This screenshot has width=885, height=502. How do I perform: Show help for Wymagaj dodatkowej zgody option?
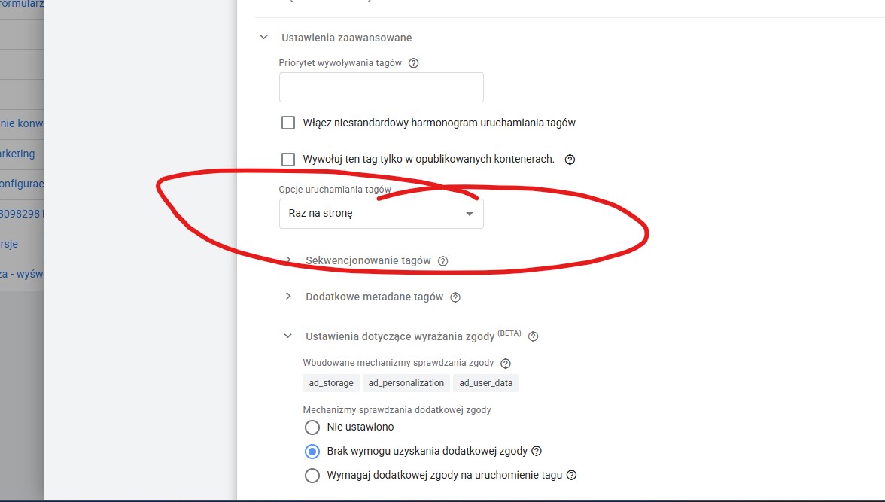click(571, 475)
